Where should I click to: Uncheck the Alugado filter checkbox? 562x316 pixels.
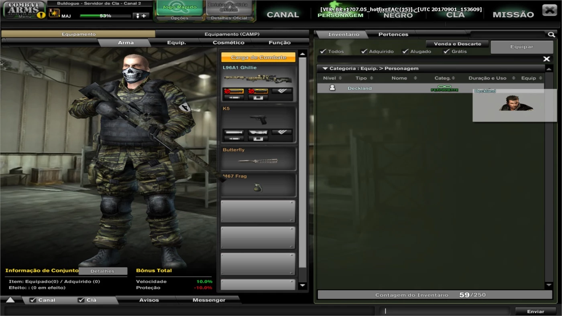coord(405,51)
